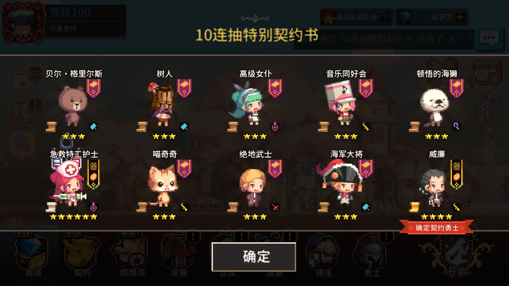Tap the crossed swords icon under 绝地武士

275,207
